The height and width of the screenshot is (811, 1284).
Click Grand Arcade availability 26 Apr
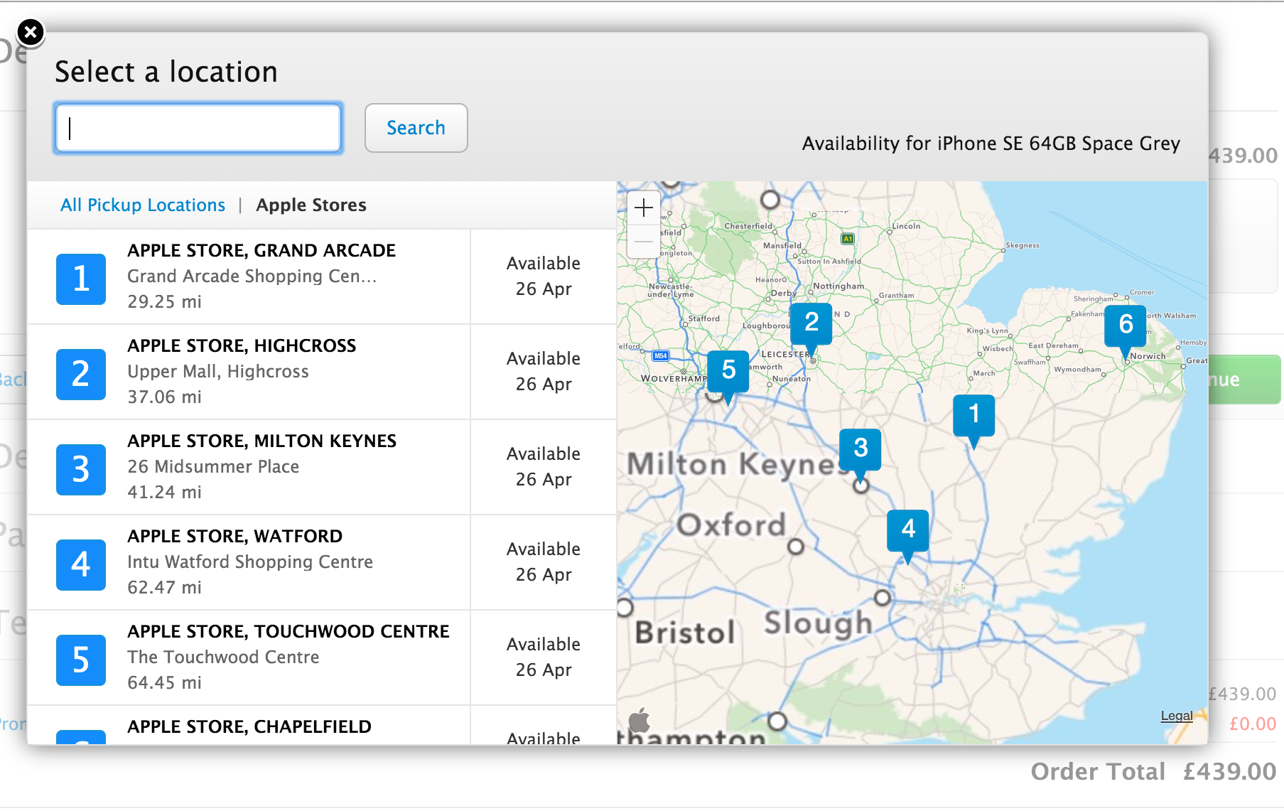pos(544,276)
